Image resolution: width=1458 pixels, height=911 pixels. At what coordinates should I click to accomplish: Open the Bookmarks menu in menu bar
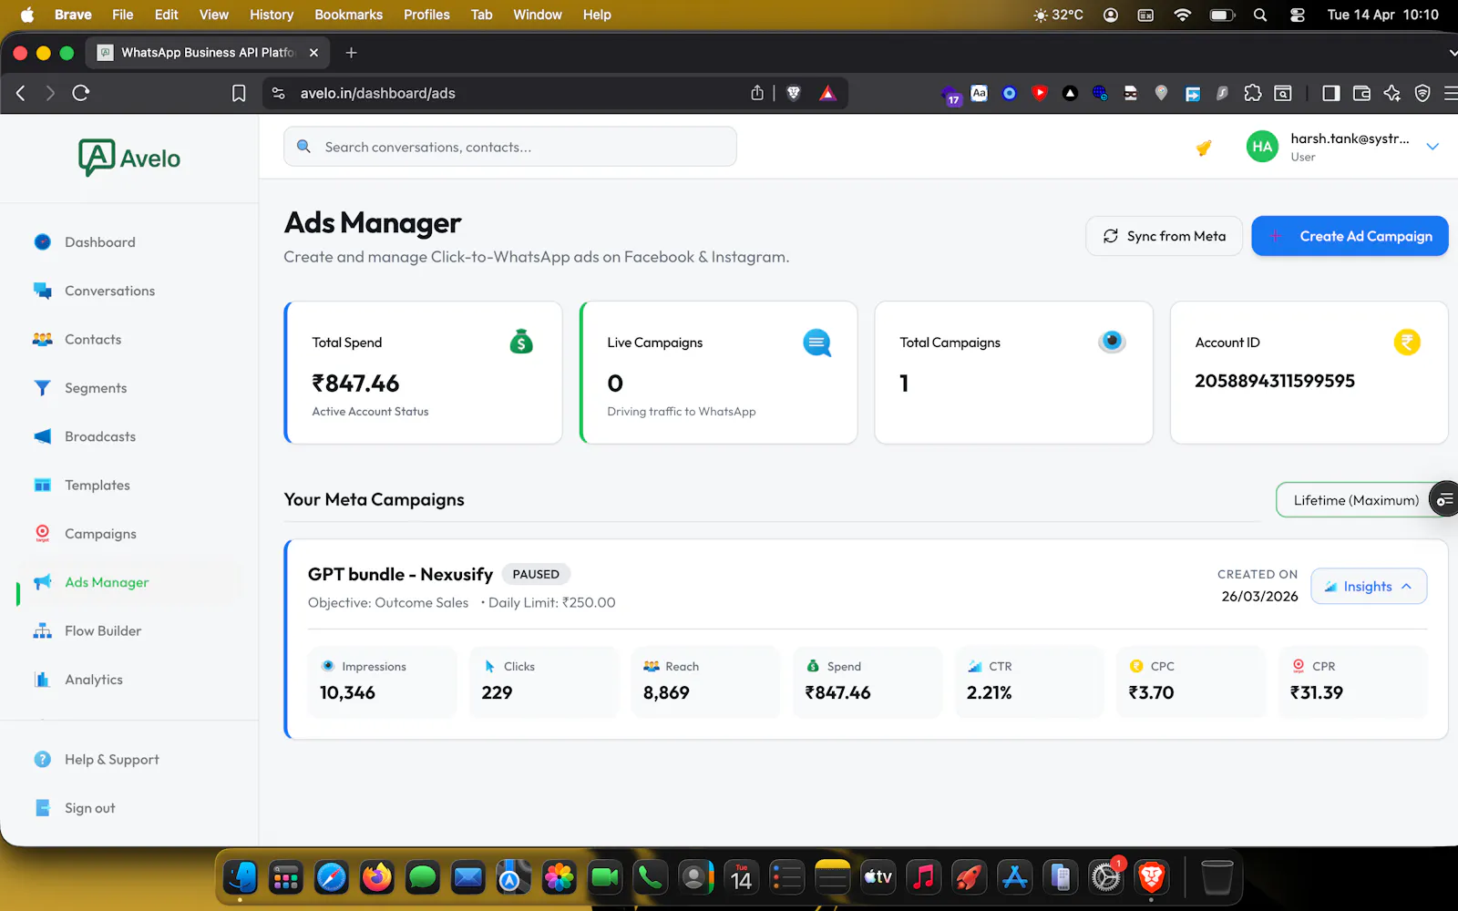pos(348,15)
